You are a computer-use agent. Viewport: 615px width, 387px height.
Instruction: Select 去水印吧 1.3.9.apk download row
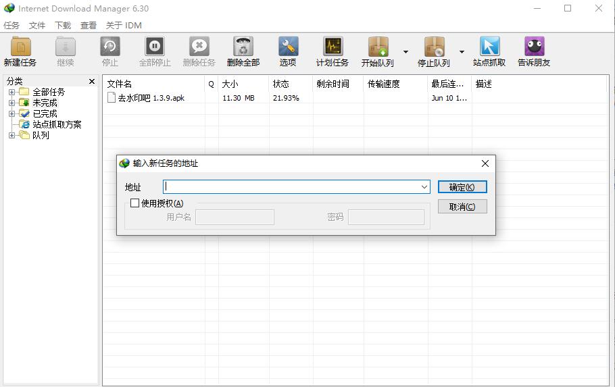click(x=355, y=98)
